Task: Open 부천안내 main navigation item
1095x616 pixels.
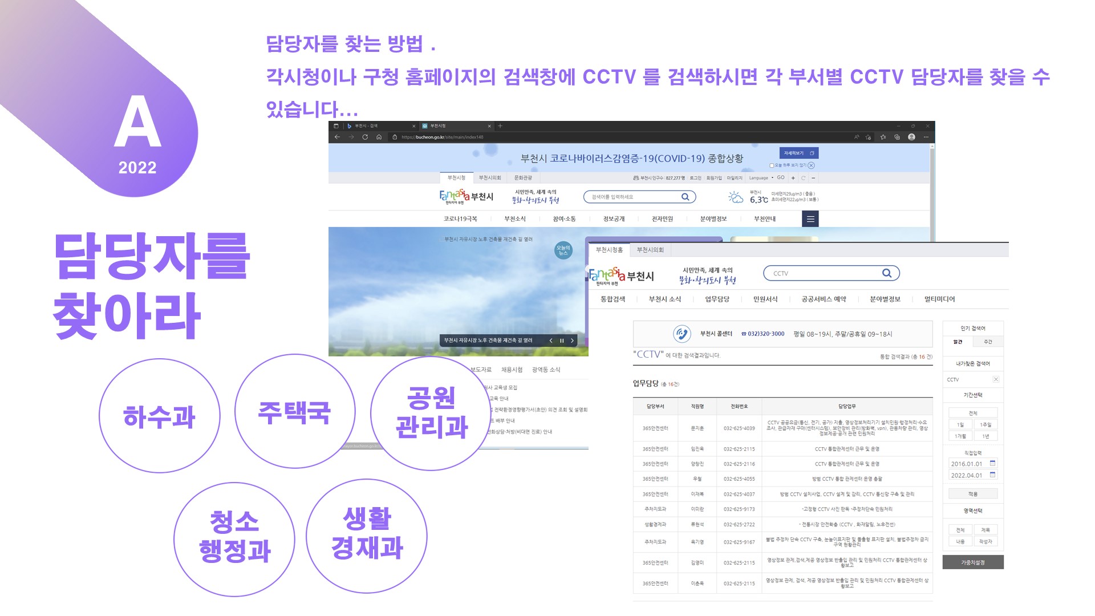Action: tap(765, 219)
